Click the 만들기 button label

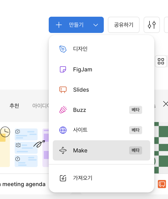(76, 25)
